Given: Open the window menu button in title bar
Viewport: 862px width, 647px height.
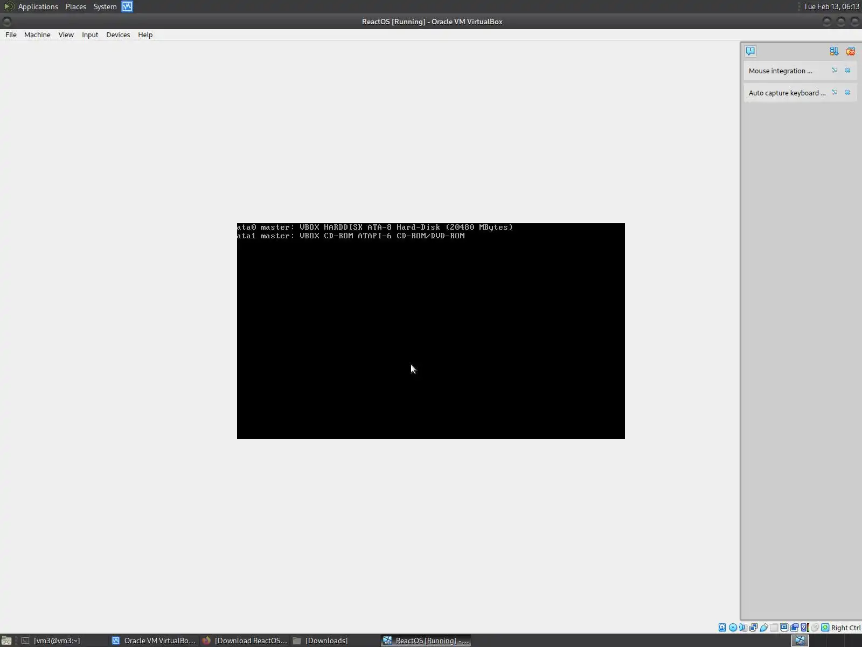Looking at the screenshot, I should pos(7,22).
